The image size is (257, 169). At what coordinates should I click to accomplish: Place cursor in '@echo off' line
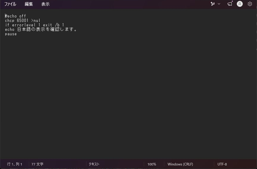point(15,16)
